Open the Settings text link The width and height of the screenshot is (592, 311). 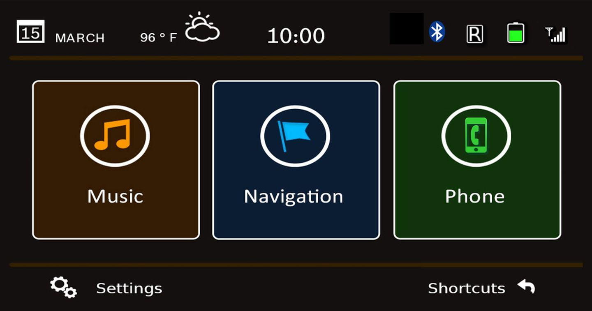tap(129, 288)
